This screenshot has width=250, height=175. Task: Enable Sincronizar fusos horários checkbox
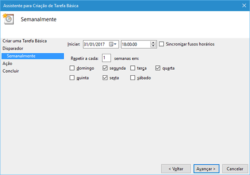[x=161, y=44]
